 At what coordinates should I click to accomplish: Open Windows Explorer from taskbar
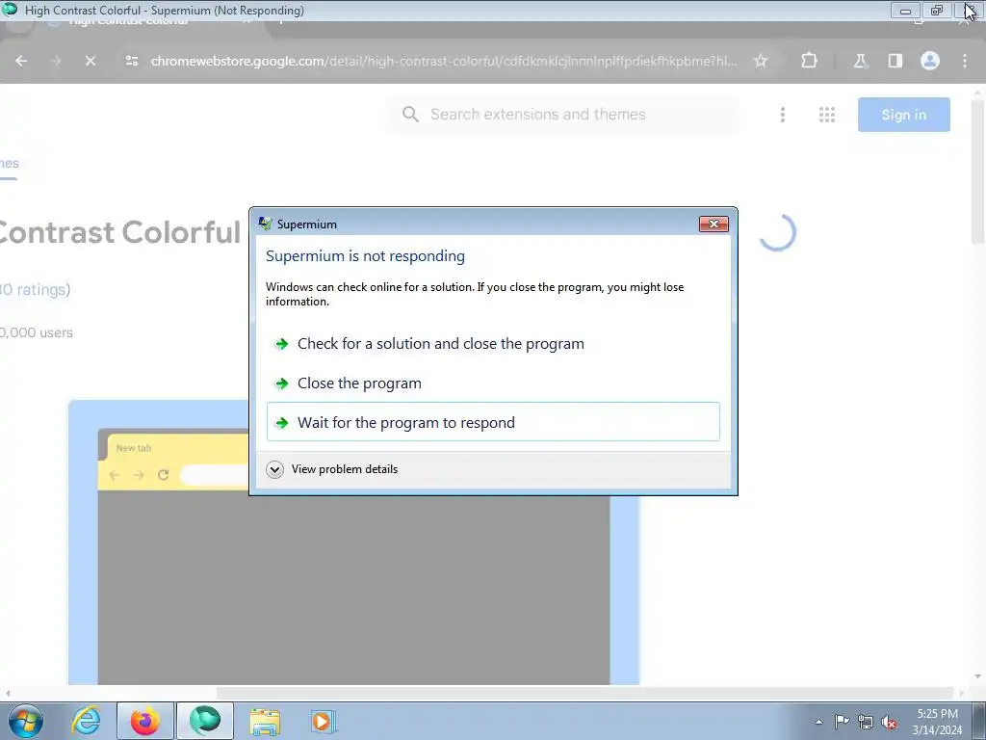pyautogui.click(x=265, y=721)
